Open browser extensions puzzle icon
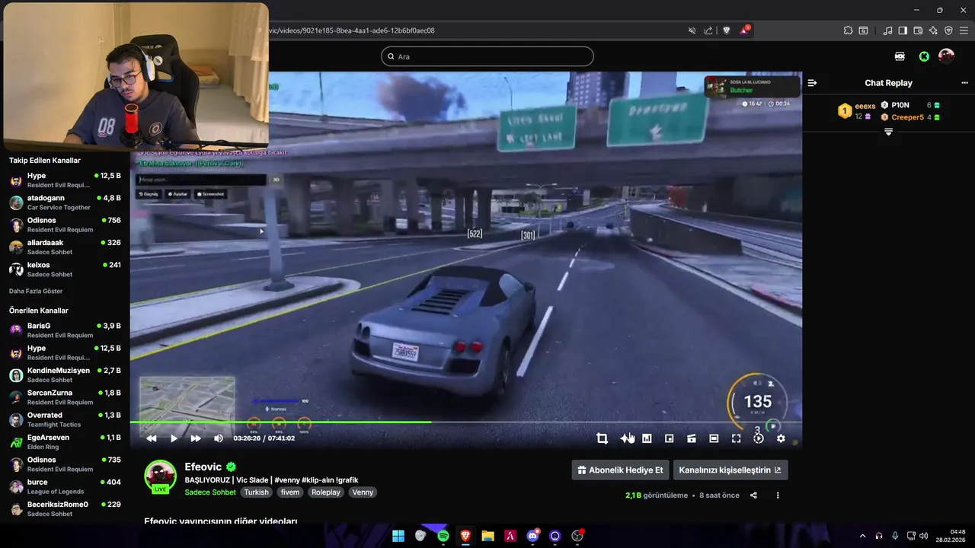Viewport: 975px width, 548px height. [x=848, y=30]
